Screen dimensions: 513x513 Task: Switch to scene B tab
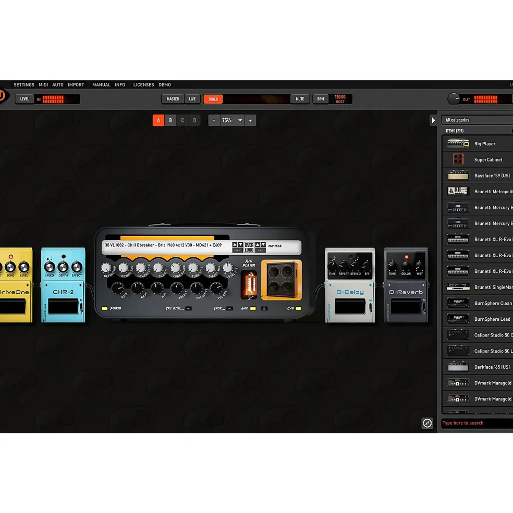[170, 120]
